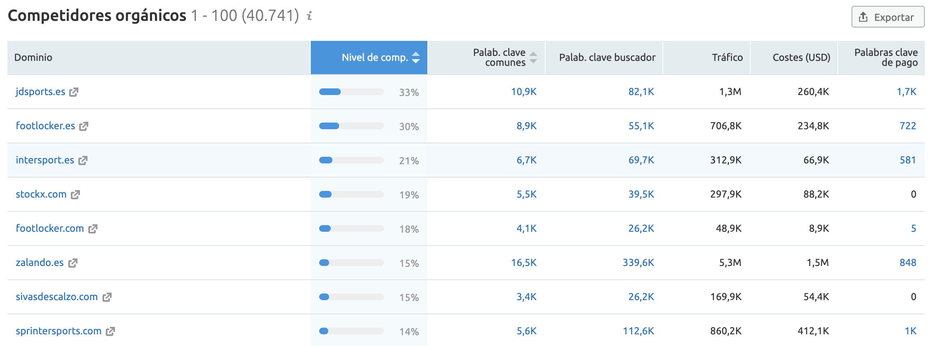Open 1,7K paid keywords for jdsports.es
The height and width of the screenshot is (346, 934).
point(907,92)
